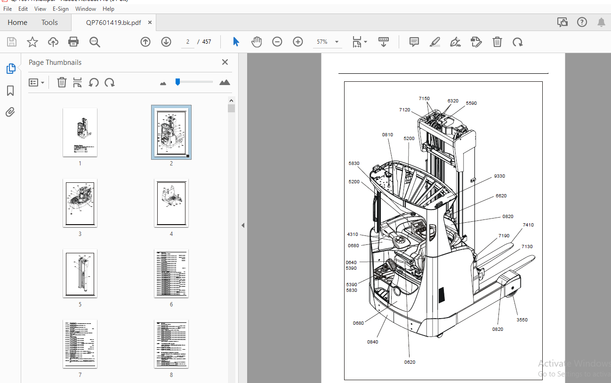This screenshot has height=383, width=611.
Task: Add the file to starred with the star icon
Action: point(32,42)
